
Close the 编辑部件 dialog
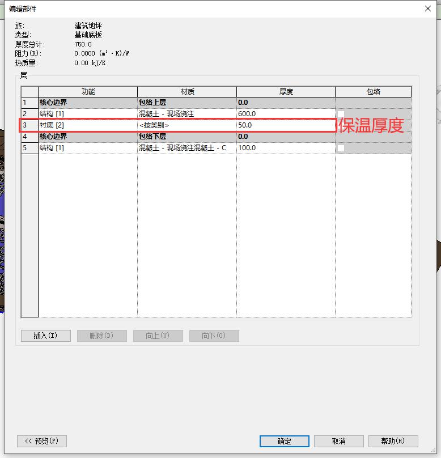[x=428, y=9]
